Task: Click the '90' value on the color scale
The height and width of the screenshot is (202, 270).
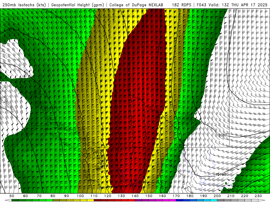Action: (66, 196)
